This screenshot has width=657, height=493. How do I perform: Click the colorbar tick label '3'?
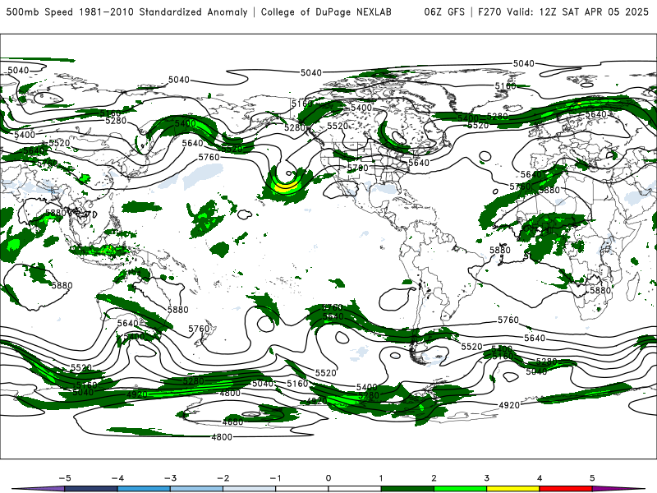coord(486,478)
